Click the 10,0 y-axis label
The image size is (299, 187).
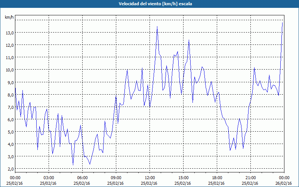click(x=10, y=70)
